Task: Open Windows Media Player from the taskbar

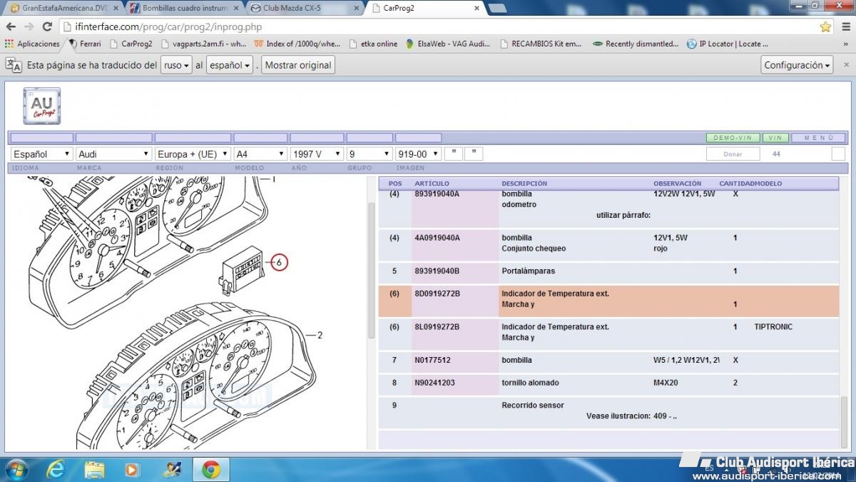Action: pos(133,469)
